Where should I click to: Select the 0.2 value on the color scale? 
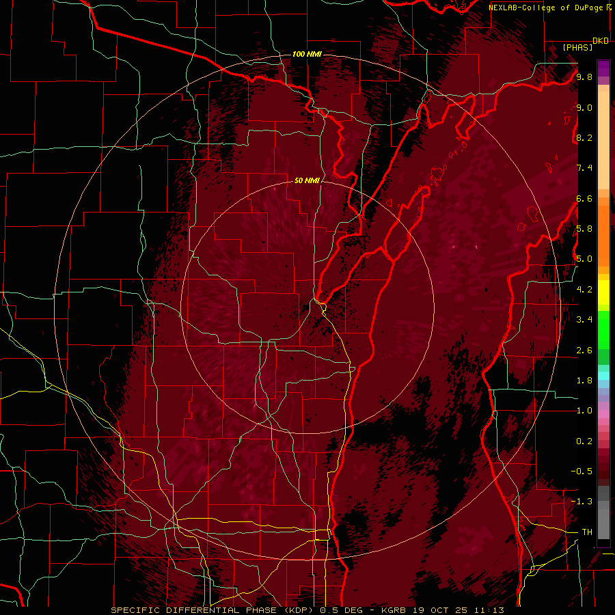(584, 441)
